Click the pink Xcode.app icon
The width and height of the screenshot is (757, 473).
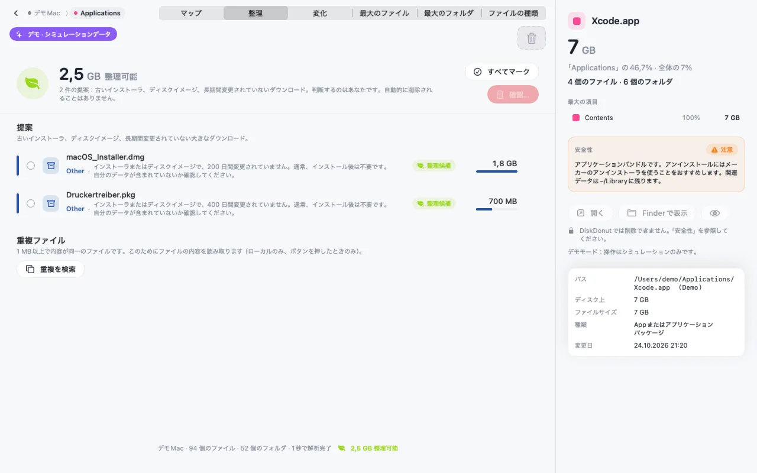pyautogui.click(x=577, y=21)
